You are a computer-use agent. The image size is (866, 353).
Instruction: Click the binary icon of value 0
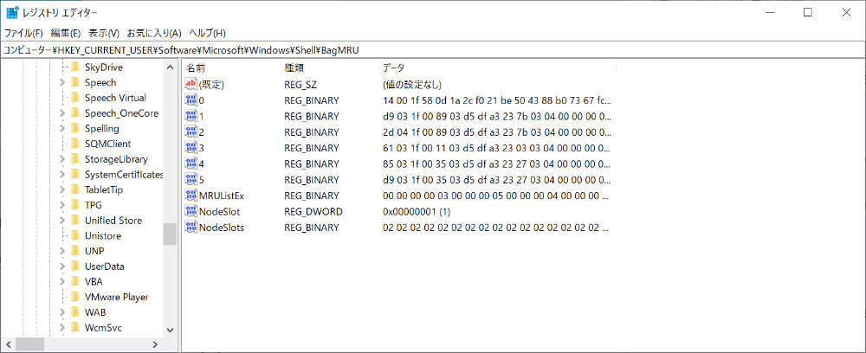[x=191, y=100]
